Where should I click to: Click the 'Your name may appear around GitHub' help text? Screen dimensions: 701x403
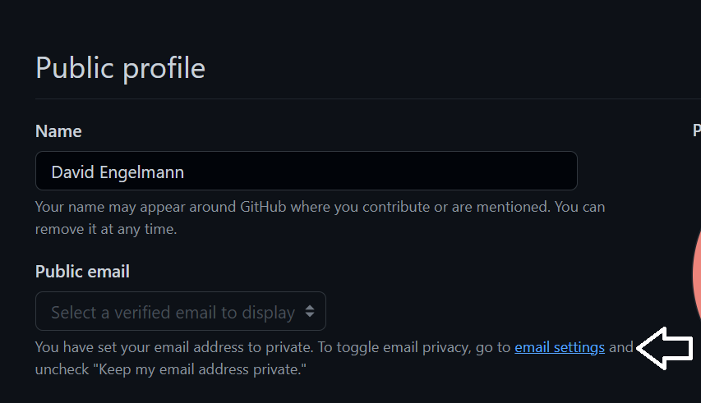[x=321, y=207]
